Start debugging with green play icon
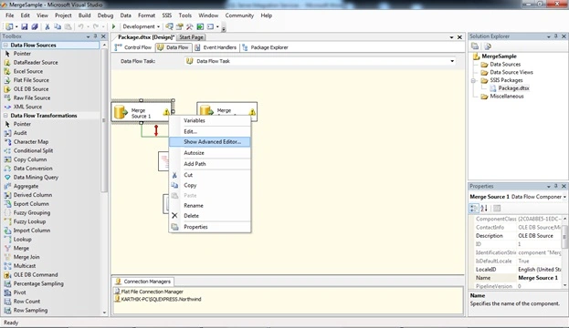Screen dimensions: 569x328 click(x=113, y=26)
